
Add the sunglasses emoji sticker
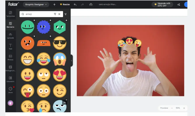tap(60, 43)
